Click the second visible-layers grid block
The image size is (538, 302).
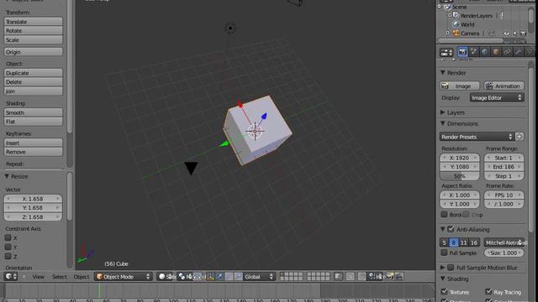pyautogui.click(x=319, y=277)
